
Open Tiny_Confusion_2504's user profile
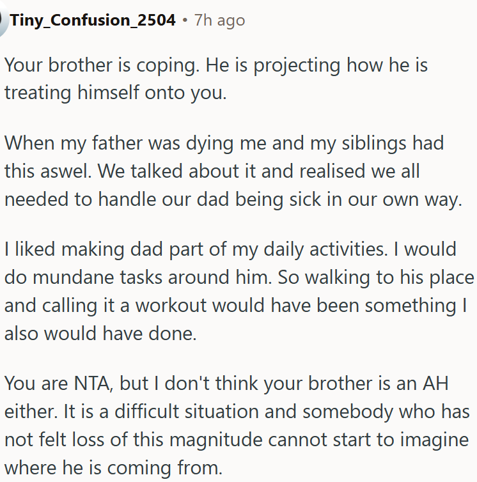coord(92,20)
